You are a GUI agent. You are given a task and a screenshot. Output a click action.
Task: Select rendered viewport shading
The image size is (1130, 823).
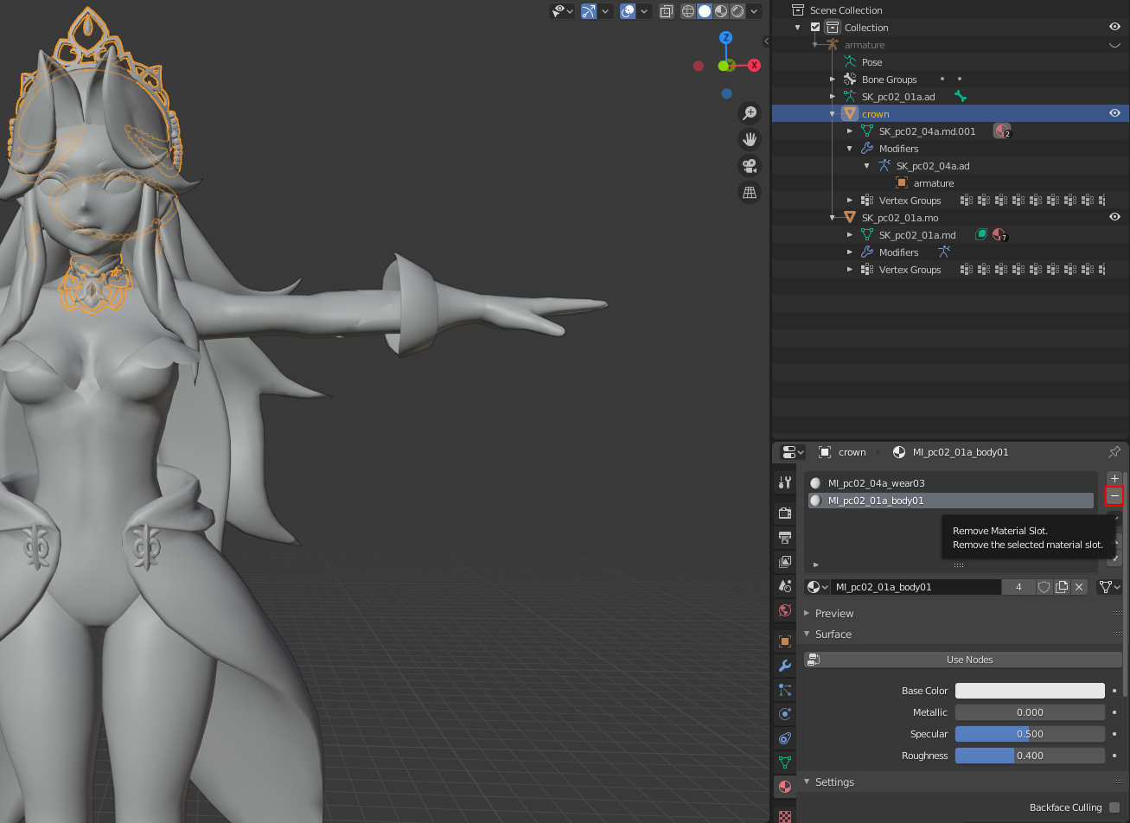tap(737, 11)
